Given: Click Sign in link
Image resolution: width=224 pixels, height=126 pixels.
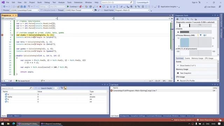Looking at the screenshot, I should (195, 2).
